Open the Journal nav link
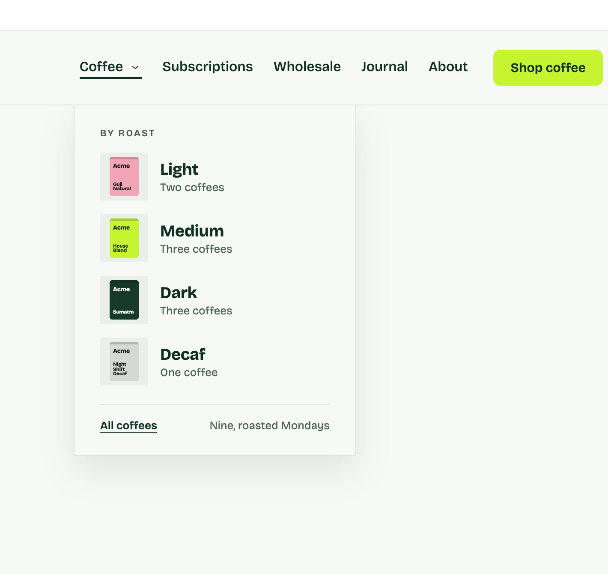608x574 pixels. [x=384, y=67]
